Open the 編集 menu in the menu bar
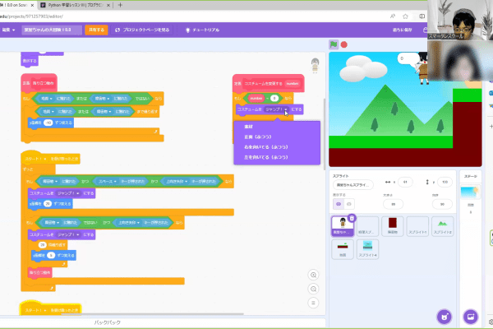Viewport: 493px width, 329px height. point(10,30)
